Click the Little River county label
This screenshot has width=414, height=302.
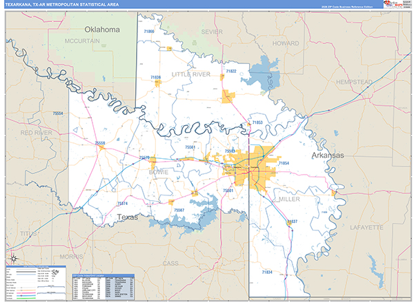pos(191,74)
